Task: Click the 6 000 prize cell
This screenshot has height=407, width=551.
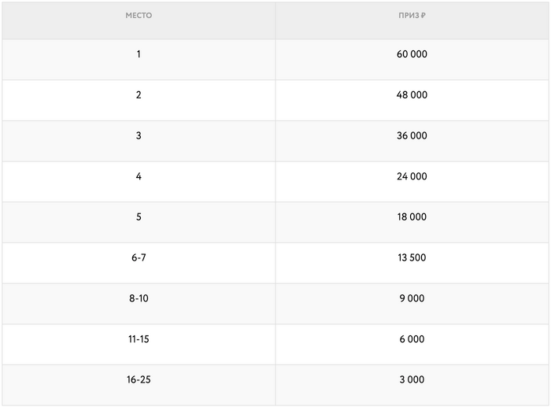Action: pyautogui.click(x=412, y=339)
